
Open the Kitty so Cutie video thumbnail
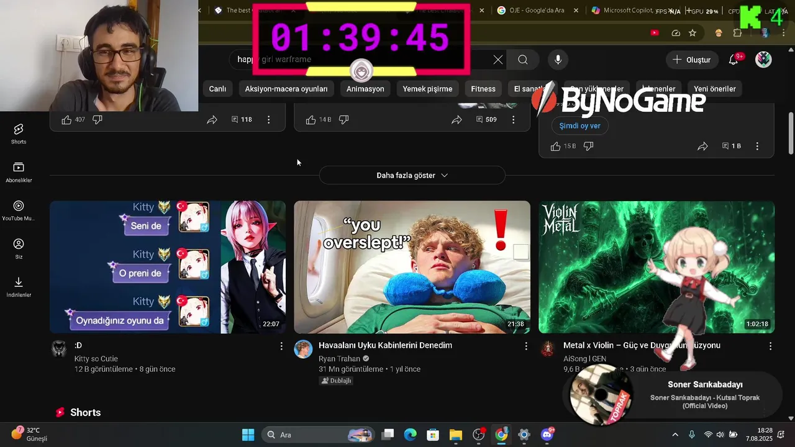pos(168,267)
